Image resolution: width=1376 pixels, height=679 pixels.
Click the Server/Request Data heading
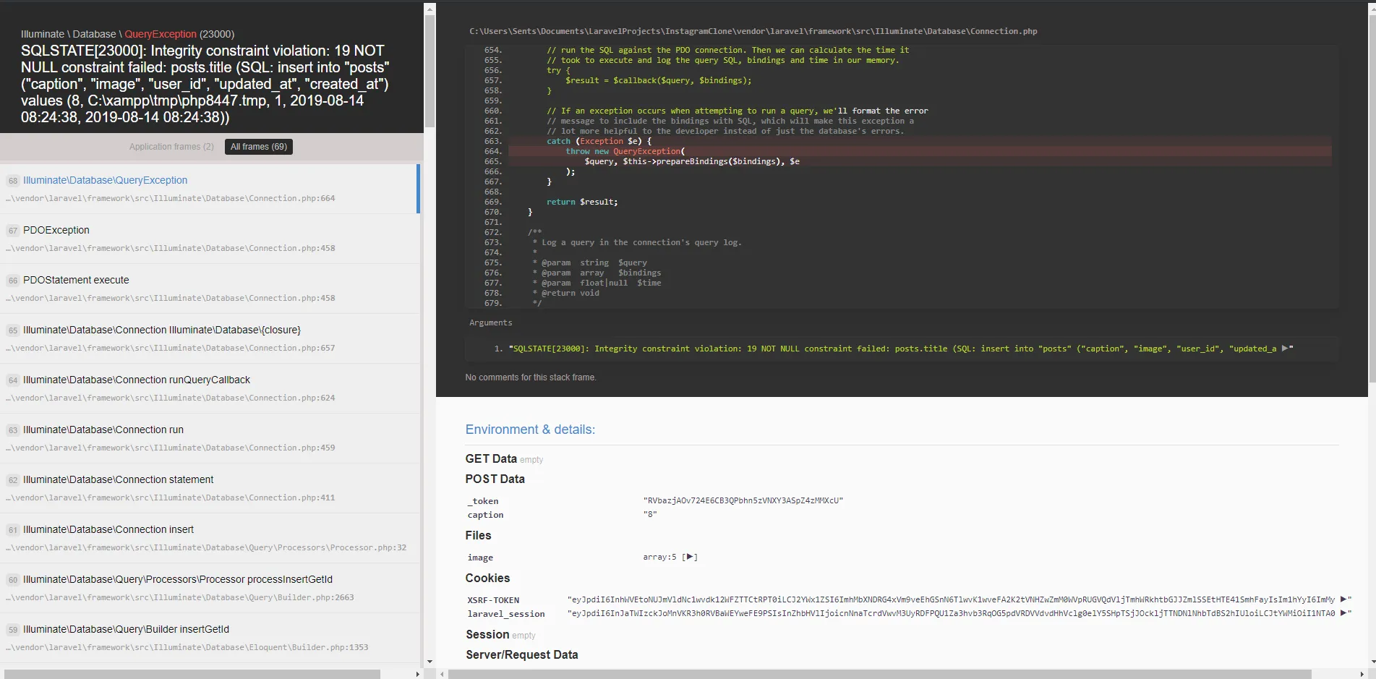pos(522,654)
